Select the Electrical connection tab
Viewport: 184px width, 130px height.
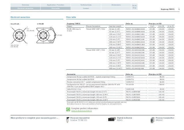tap(25, 8)
